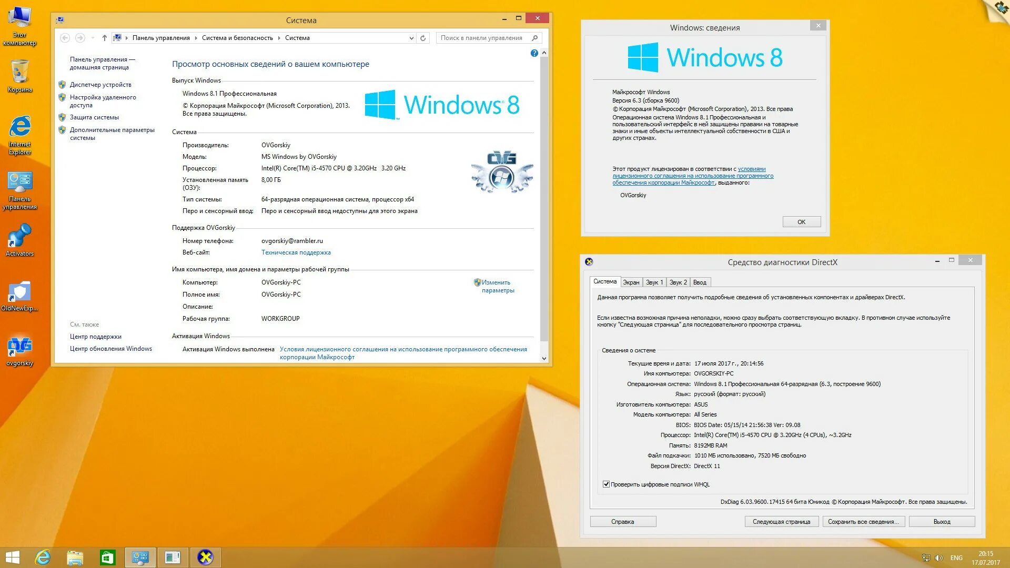Click the Справка button in DirectX

tap(623, 522)
